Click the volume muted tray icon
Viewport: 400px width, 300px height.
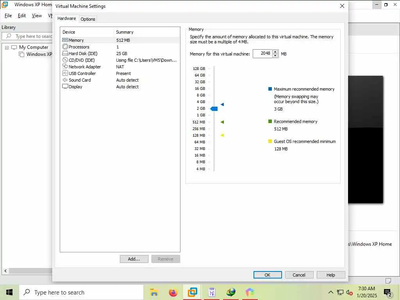350,292
